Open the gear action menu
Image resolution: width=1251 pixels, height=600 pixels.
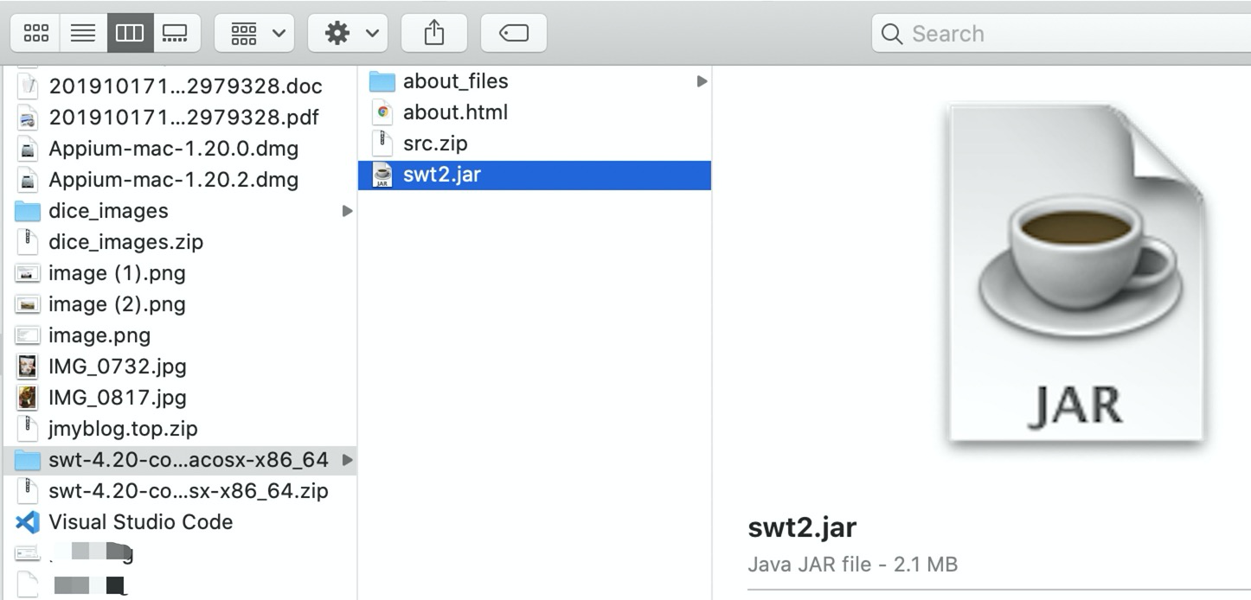pyautogui.click(x=350, y=34)
